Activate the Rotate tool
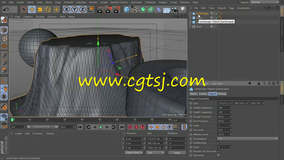Viewport: 284px width, 160px height. tap(48, 10)
